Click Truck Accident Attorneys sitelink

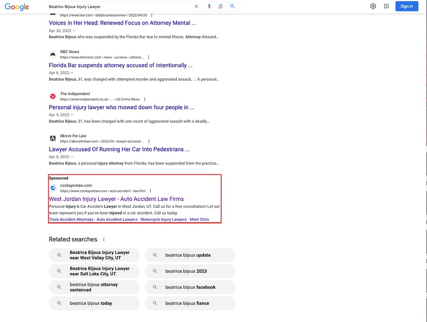point(71,219)
